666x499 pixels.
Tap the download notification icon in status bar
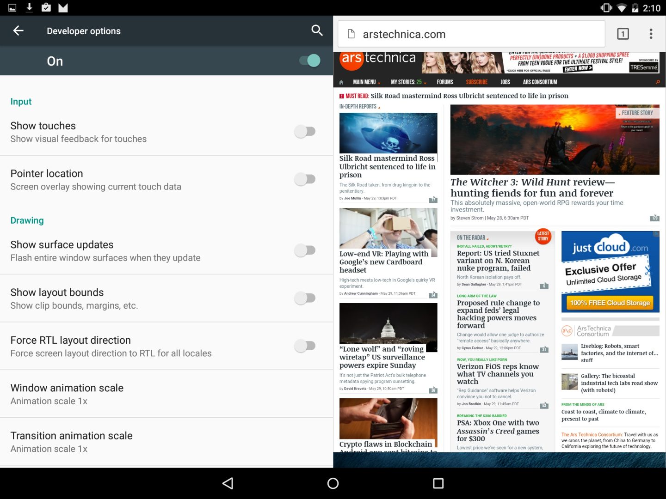point(29,7)
